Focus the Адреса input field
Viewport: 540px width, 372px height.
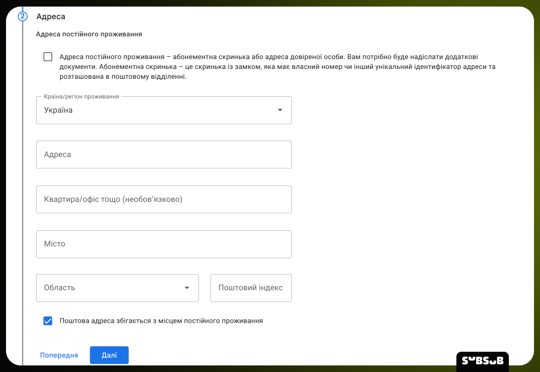(x=164, y=154)
